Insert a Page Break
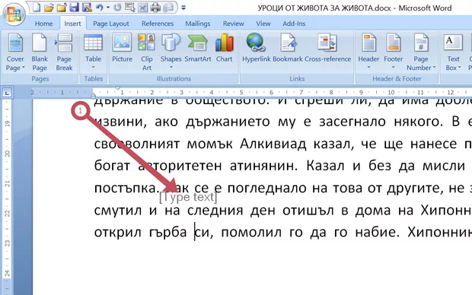The height and width of the screenshot is (295, 472). 64,52
